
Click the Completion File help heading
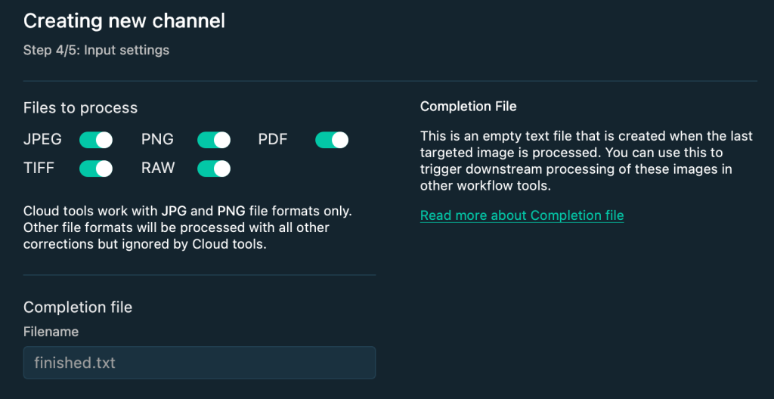click(x=468, y=106)
